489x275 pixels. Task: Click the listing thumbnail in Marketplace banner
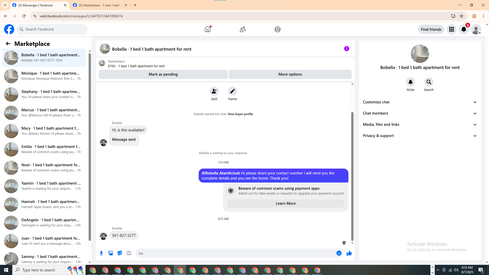click(102, 63)
